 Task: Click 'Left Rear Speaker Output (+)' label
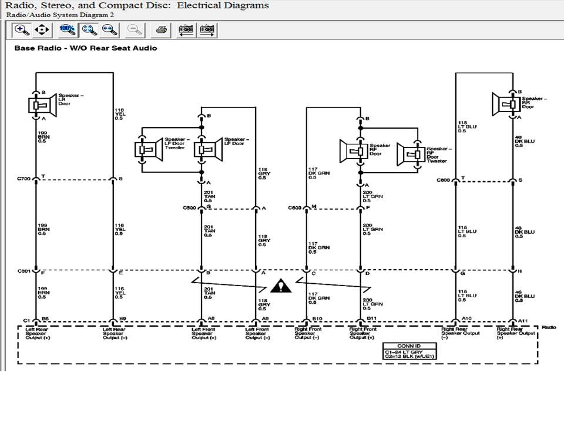coord(38,334)
